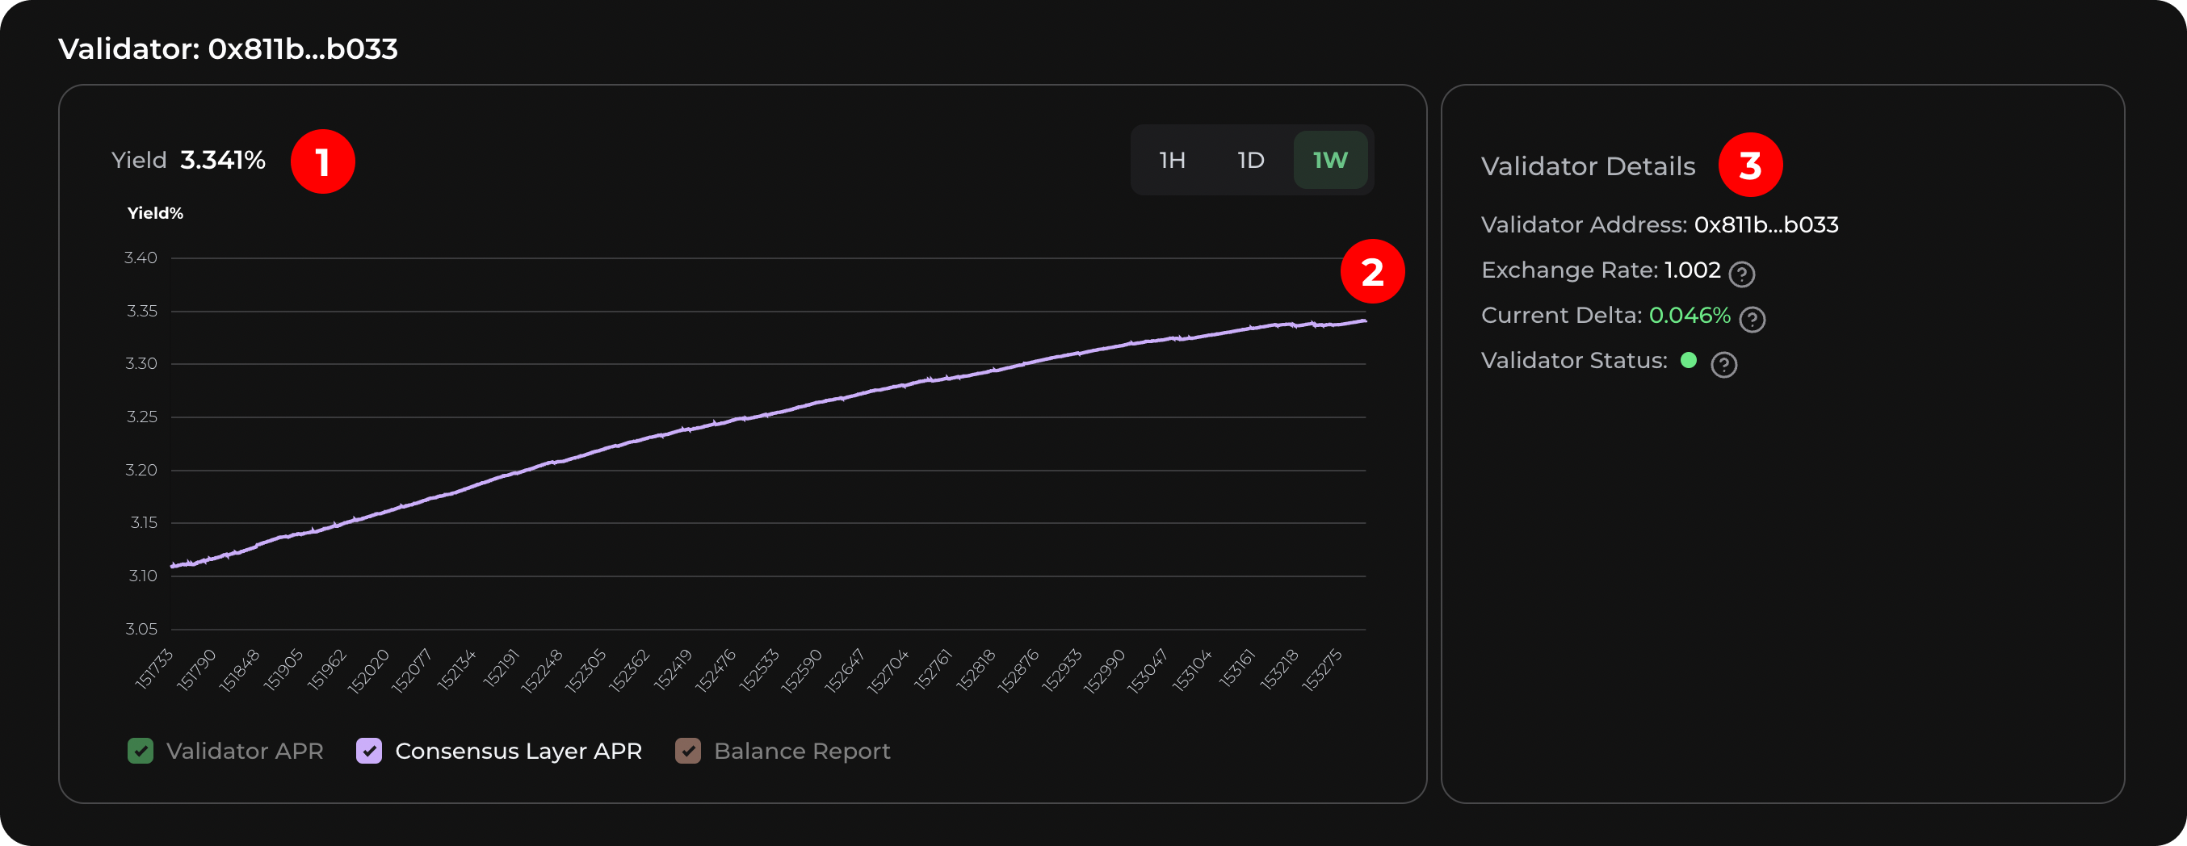Image resolution: width=2187 pixels, height=846 pixels.
Task: Click the 152362 x-axis label
Action: click(630, 671)
